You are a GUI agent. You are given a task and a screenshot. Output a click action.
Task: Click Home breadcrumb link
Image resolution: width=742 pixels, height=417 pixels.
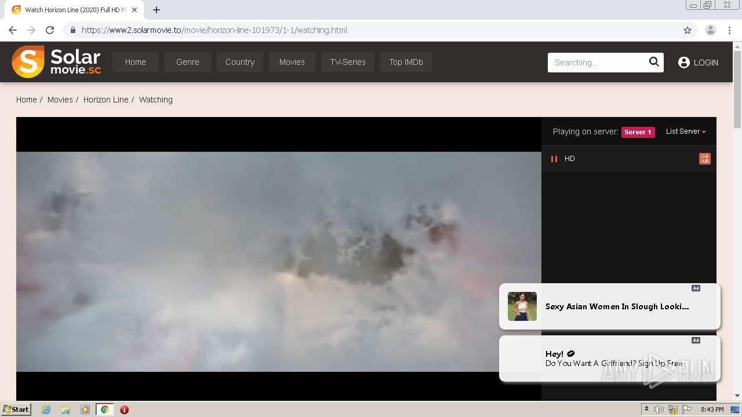coord(27,100)
